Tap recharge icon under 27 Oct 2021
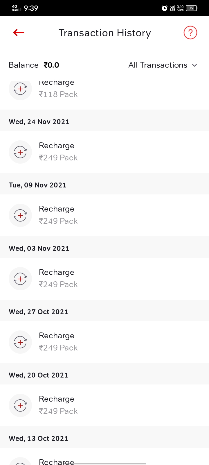The height and width of the screenshot is (465, 209). [x=20, y=342]
